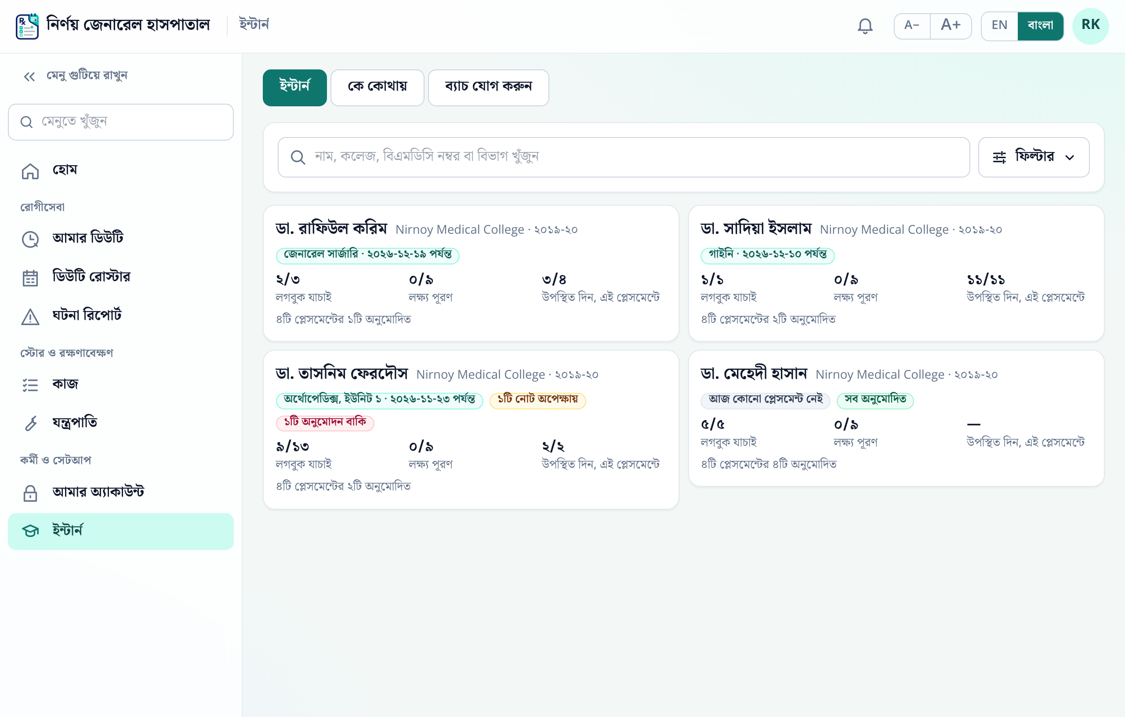Open ঘটনা রিপোর্ট menu item
This screenshot has width=1125, height=717.
pos(120,316)
